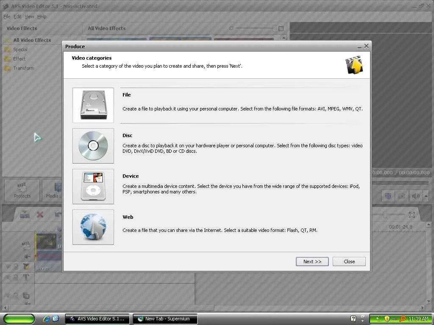Viewport: 434px width, 325px height.
Task: Toggle lock on the text track
Action: (16, 277)
